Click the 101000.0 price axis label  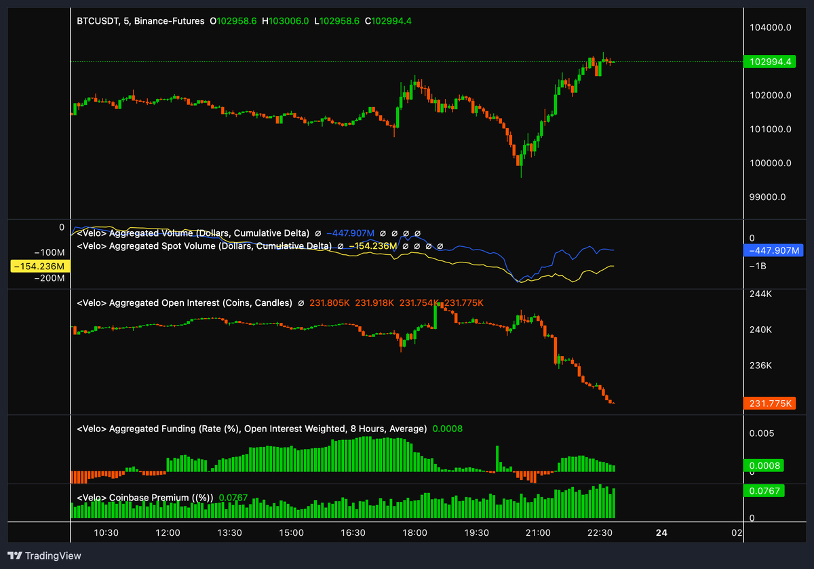pyautogui.click(x=771, y=130)
